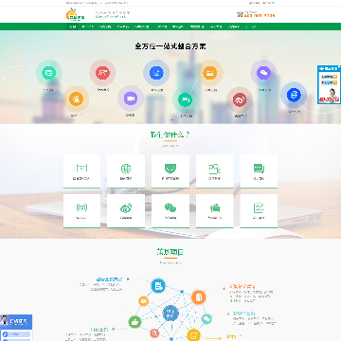This screenshot has height=341, width=341.
Task: Click the green thumbs-up node in diagram
Action: pyautogui.click(x=135, y=322)
